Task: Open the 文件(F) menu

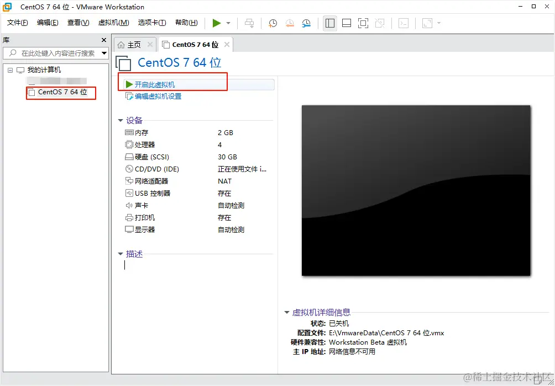Action: pos(17,23)
